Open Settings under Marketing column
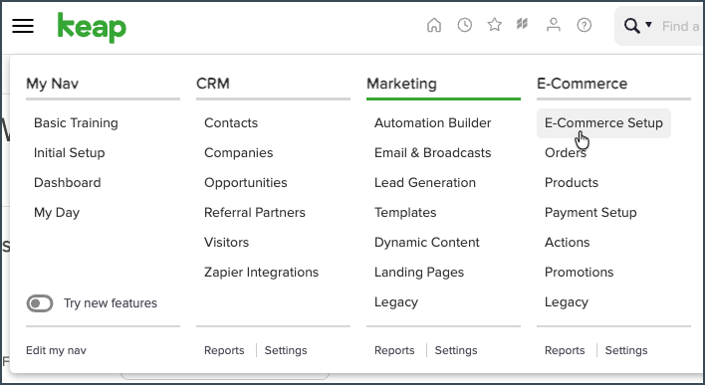 (456, 350)
